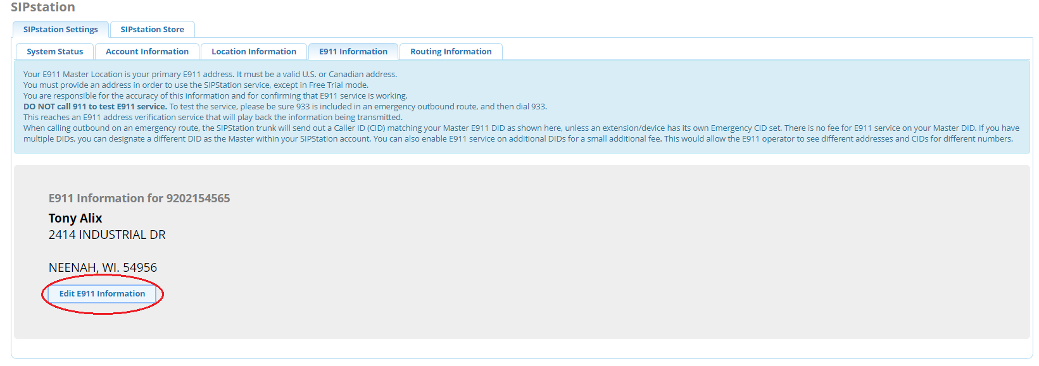Click the name Tony Alix

point(75,218)
